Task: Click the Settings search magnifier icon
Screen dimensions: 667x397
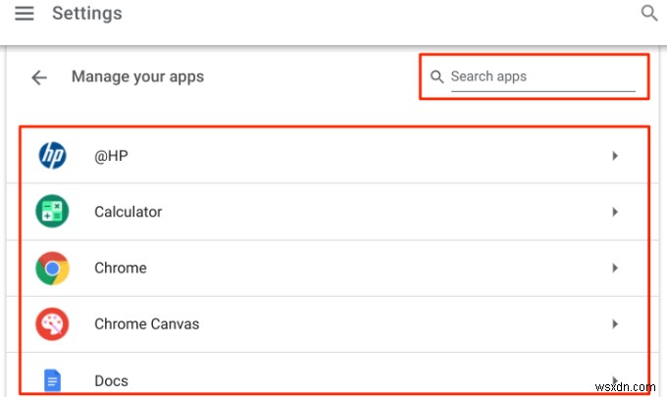Action: [648, 13]
